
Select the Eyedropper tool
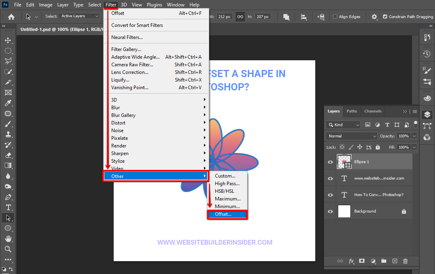(x=8, y=103)
